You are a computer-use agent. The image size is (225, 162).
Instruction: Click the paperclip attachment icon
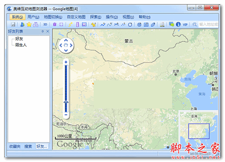click(153, 25)
